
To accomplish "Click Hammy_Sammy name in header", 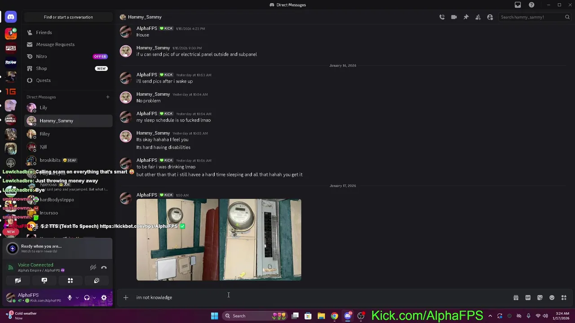I will (145, 17).
